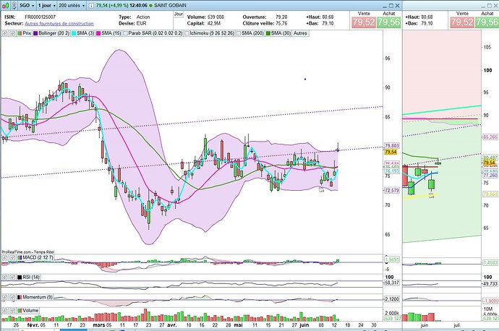Click the second icon in the RSI panel header
This screenshot has height=331, width=499.
pyautogui.click(x=12, y=278)
